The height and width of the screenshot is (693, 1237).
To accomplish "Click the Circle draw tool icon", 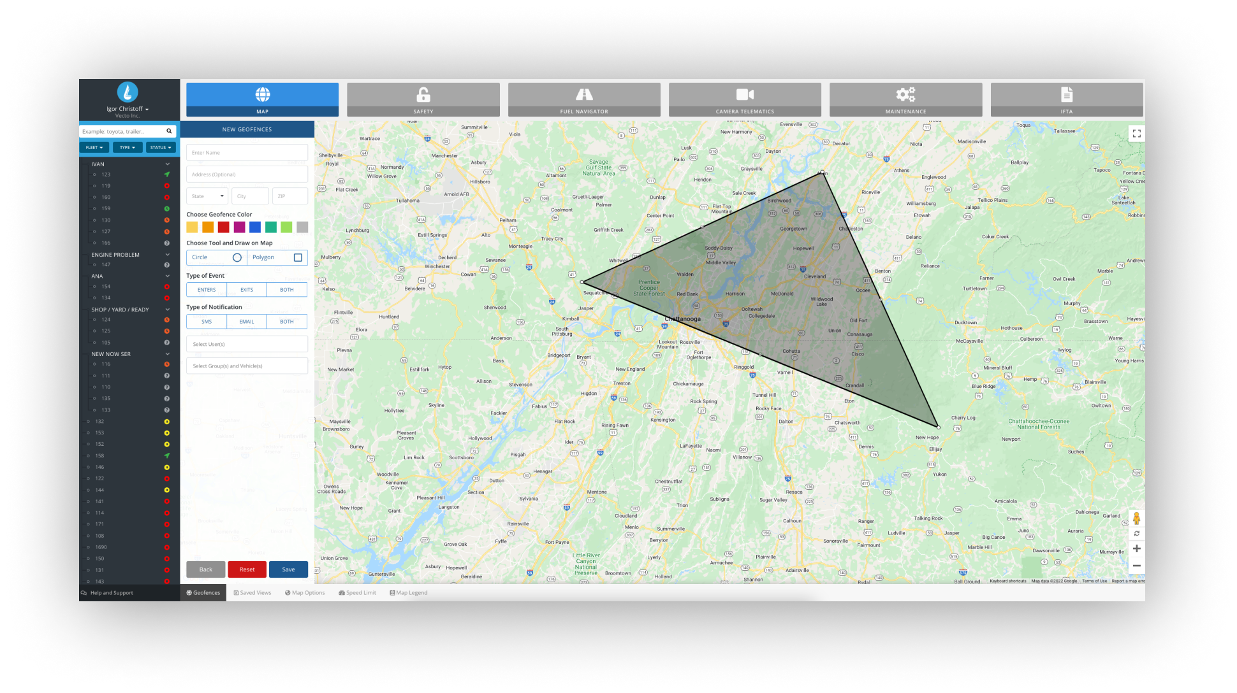I will [x=236, y=257].
